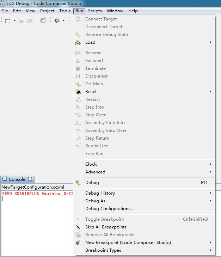
Task: Click the Assembly Step Into icon
Action: (78, 123)
